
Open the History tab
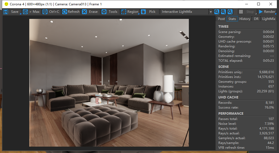tap(244, 19)
